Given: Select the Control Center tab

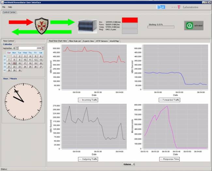Looking at the screenshot, I should 9,12.
